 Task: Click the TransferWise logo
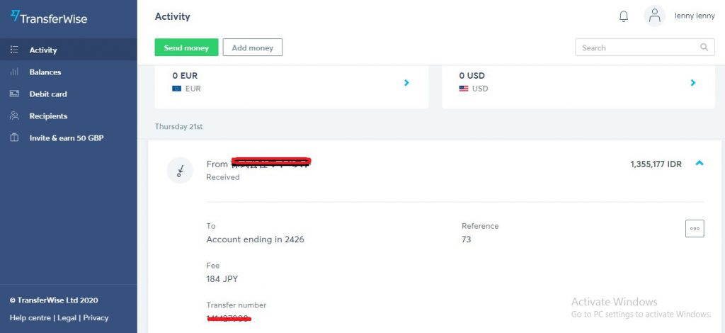point(49,18)
